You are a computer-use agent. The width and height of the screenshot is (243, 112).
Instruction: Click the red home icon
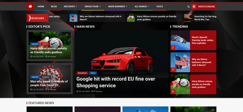pos(30,6)
